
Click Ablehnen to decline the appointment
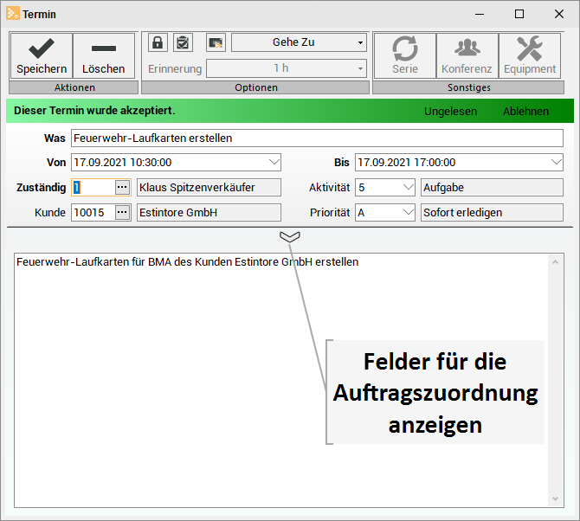(x=525, y=111)
